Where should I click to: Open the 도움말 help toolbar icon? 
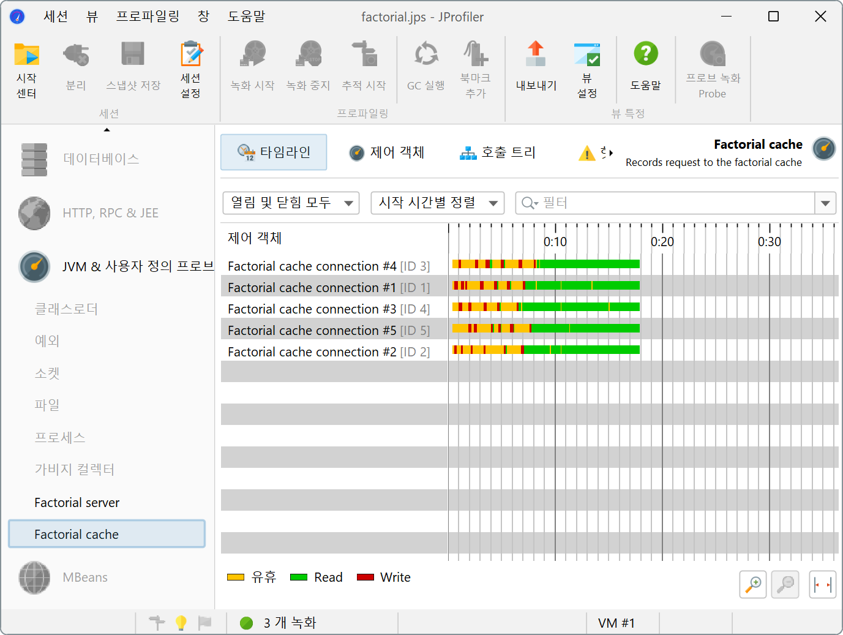tap(646, 67)
